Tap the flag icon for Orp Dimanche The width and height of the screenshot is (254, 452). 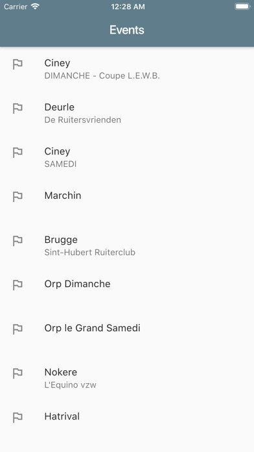(x=17, y=285)
